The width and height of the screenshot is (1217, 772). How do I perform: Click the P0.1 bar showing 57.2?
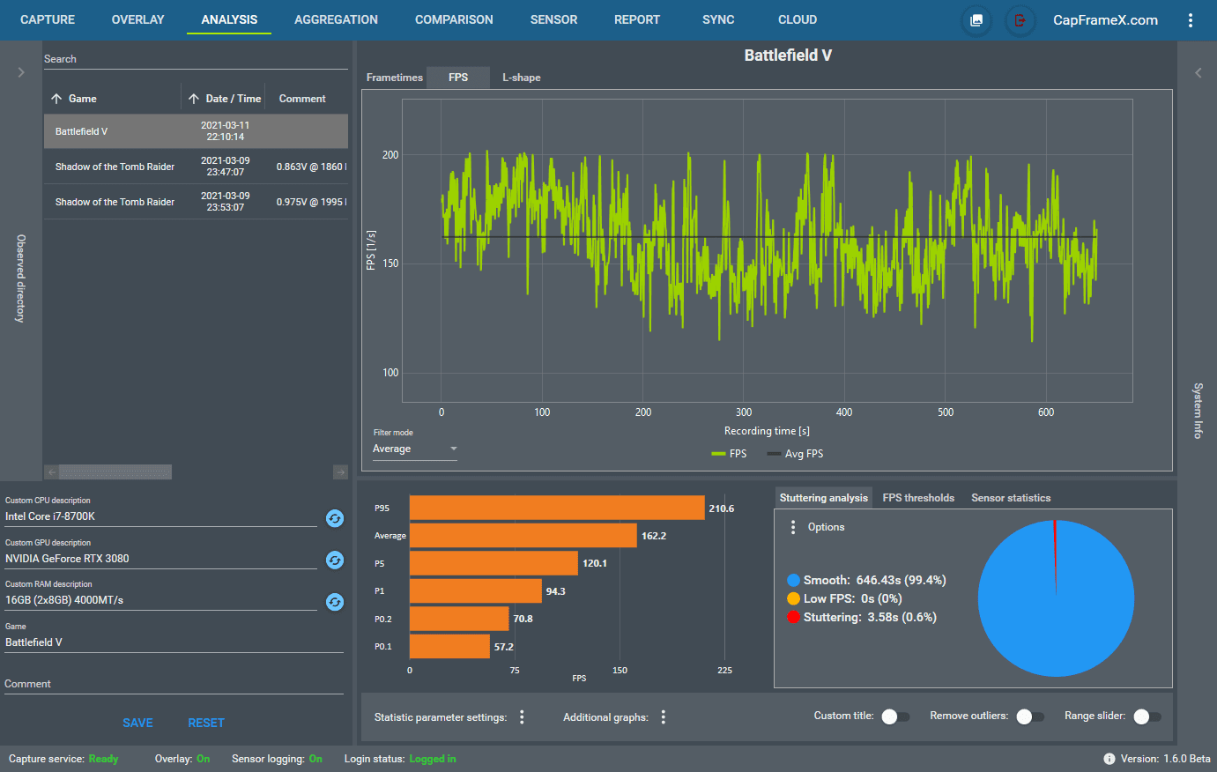[449, 646]
